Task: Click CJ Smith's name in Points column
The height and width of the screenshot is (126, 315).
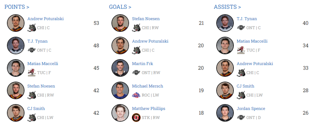Action: tap(36, 108)
